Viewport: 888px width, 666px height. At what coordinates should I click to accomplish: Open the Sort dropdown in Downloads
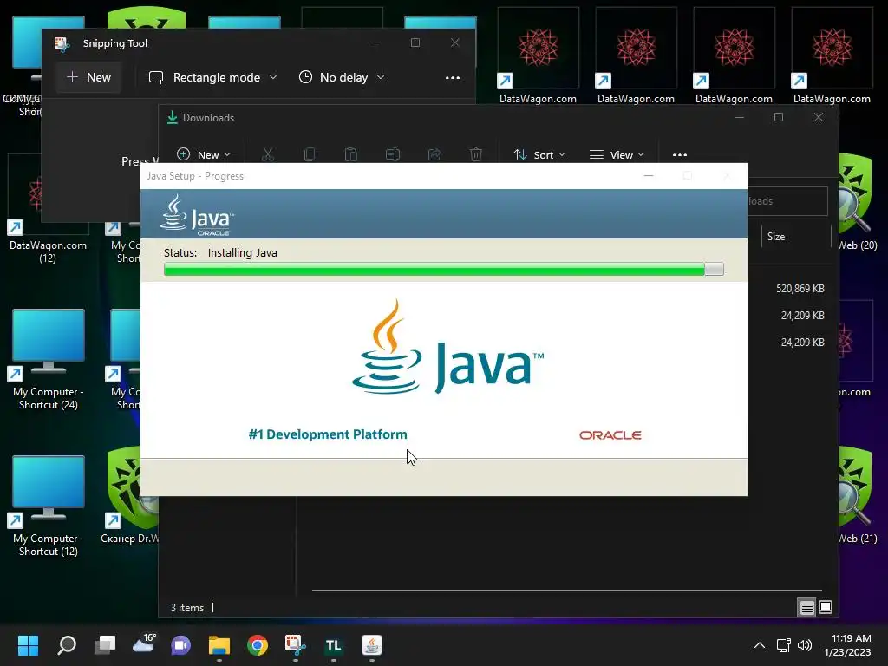[x=539, y=154]
